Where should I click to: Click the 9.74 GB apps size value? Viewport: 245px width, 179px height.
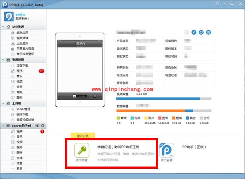[x=176, y=123]
